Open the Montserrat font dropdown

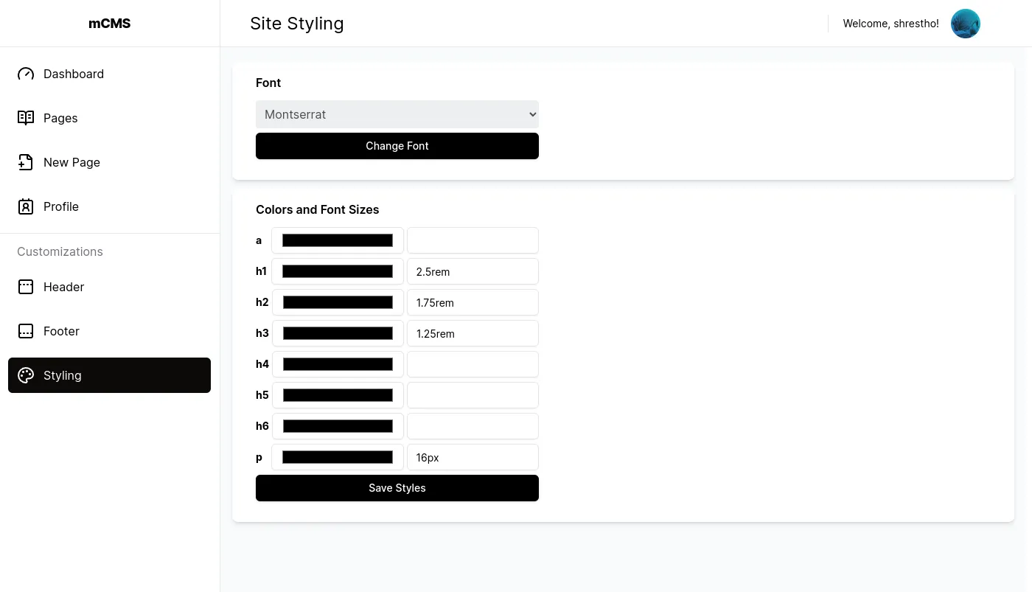tap(397, 114)
